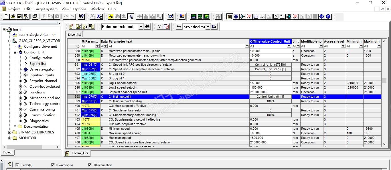Expand the Setpoint channel tree node

tap(21, 81)
